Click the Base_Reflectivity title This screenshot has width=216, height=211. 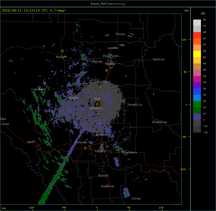point(108,4)
